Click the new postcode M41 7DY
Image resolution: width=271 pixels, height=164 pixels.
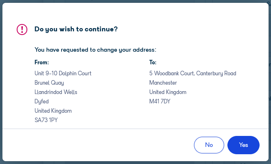click(x=160, y=101)
